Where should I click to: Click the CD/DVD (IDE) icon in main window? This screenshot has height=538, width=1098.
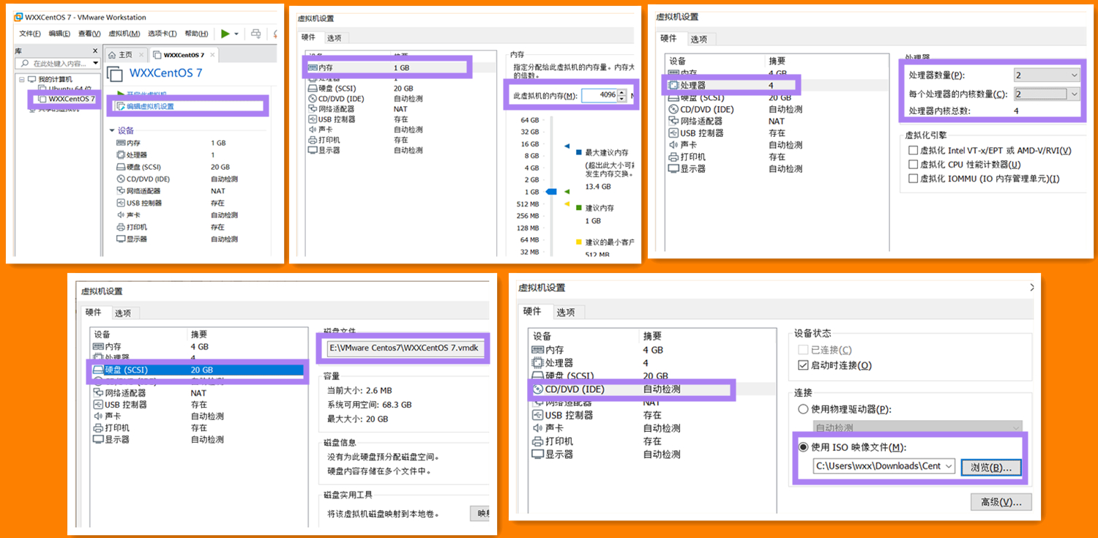[121, 179]
